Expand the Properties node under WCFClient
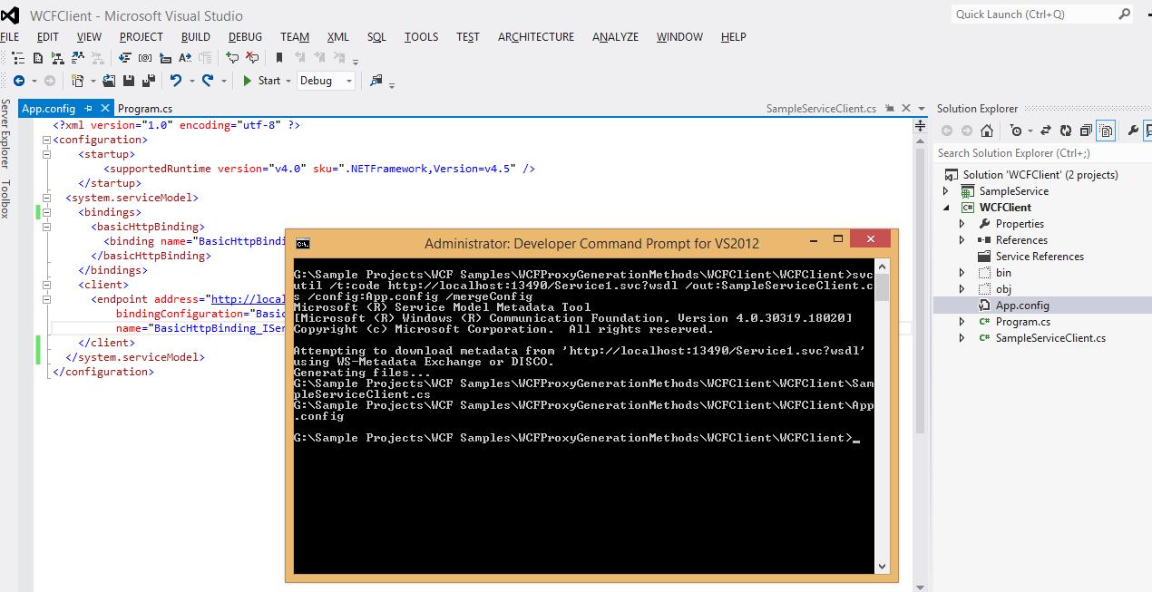Viewport: 1152px width, 592px height. 962,224
